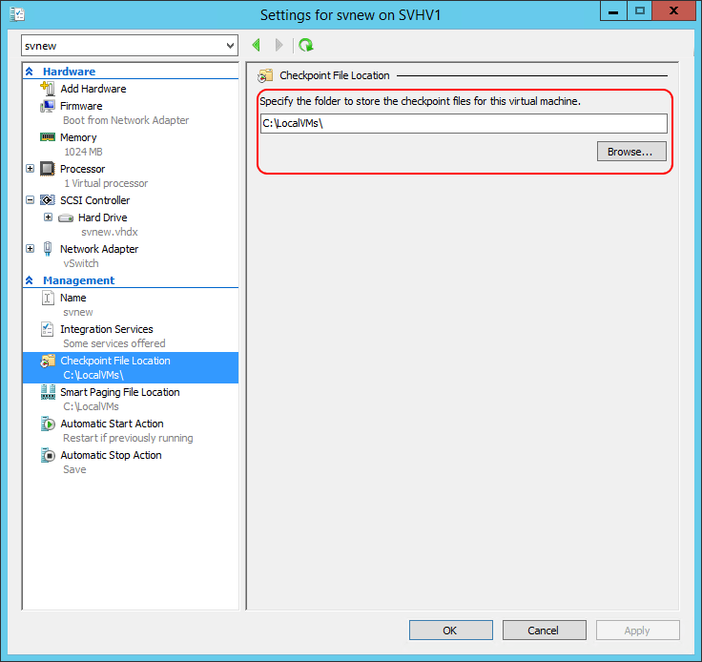Click the Hard Drive icon
The height and width of the screenshot is (662, 702).
tap(66, 217)
